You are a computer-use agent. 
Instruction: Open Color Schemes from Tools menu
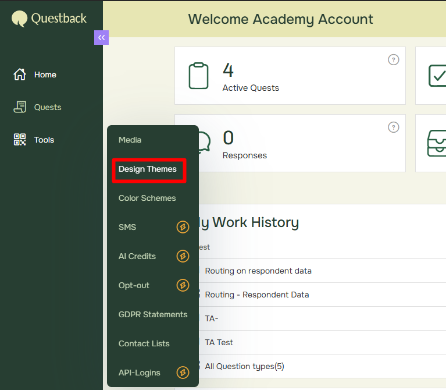pyautogui.click(x=147, y=198)
